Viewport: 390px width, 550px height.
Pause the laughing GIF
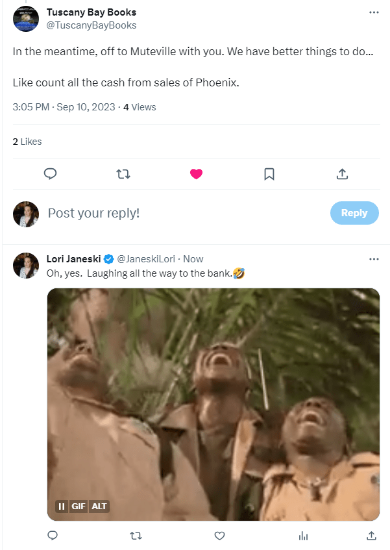(62, 506)
